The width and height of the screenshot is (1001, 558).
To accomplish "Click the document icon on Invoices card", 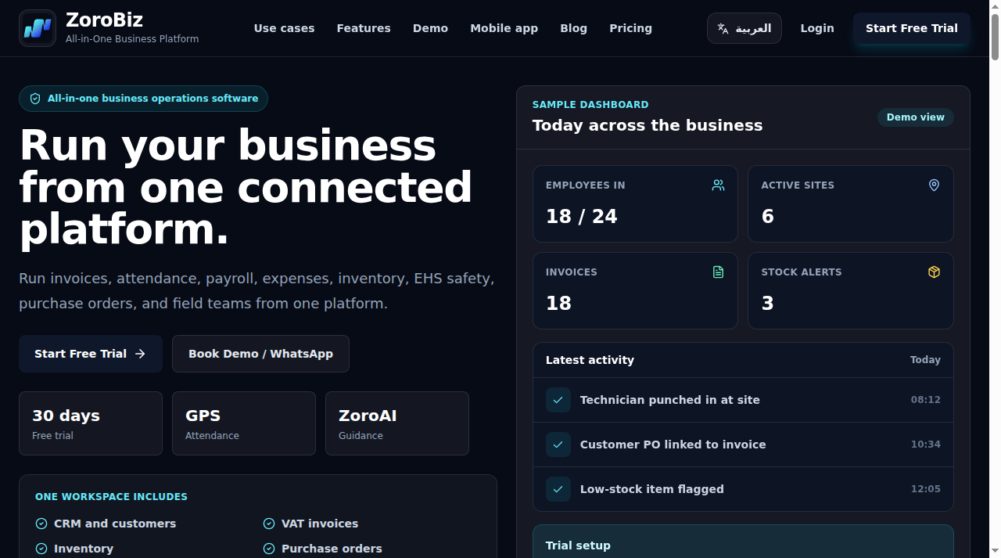I will pyautogui.click(x=718, y=272).
